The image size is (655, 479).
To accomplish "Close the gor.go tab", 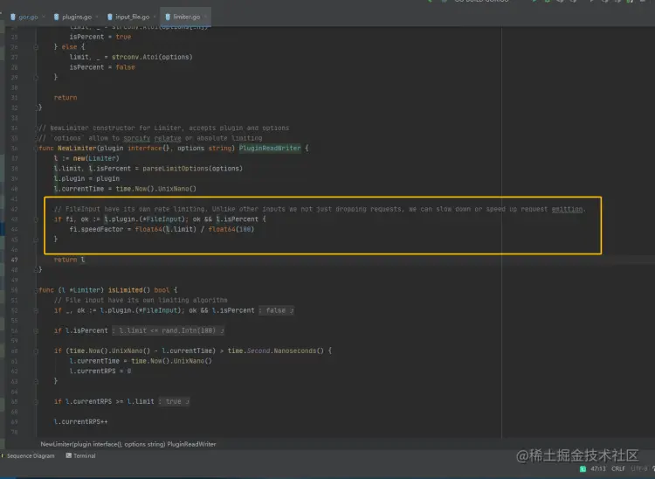I will click(44, 17).
